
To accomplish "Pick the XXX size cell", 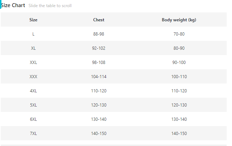I will pyautogui.click(x=33, y=77).
